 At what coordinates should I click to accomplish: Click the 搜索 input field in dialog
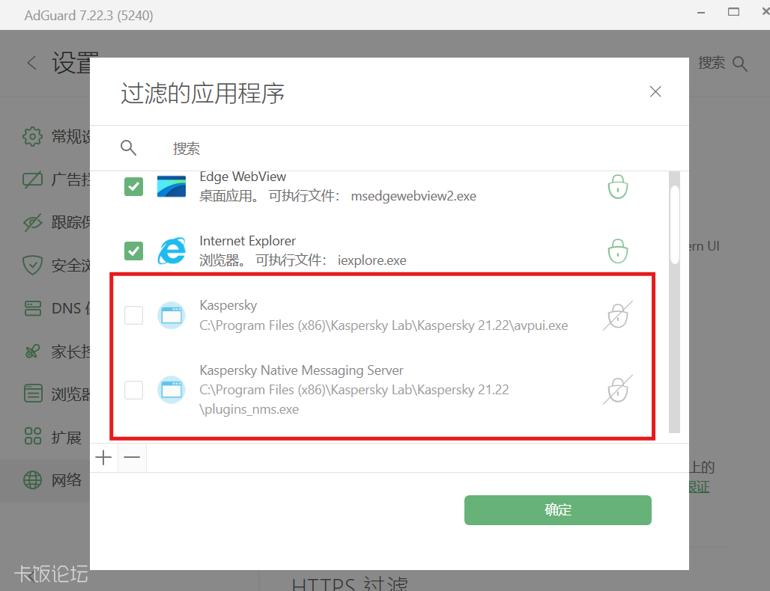tap(375, 149)
